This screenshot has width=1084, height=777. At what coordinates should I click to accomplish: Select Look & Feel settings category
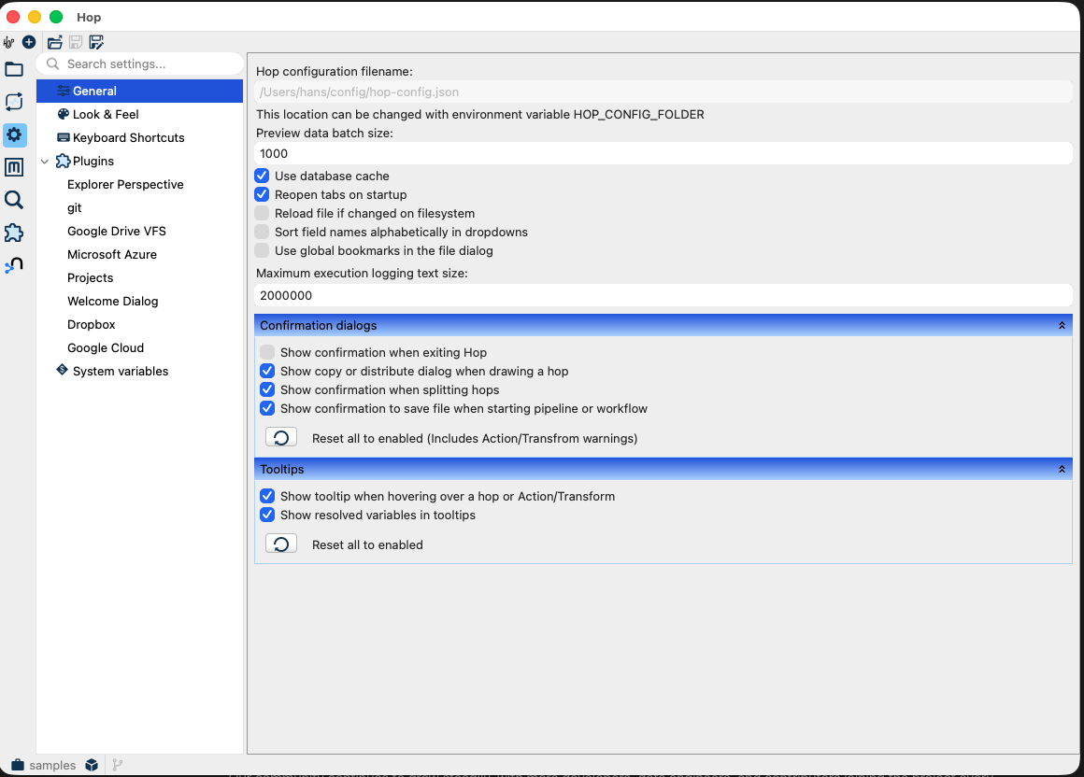pyautogui.click(x=106, y=114)
